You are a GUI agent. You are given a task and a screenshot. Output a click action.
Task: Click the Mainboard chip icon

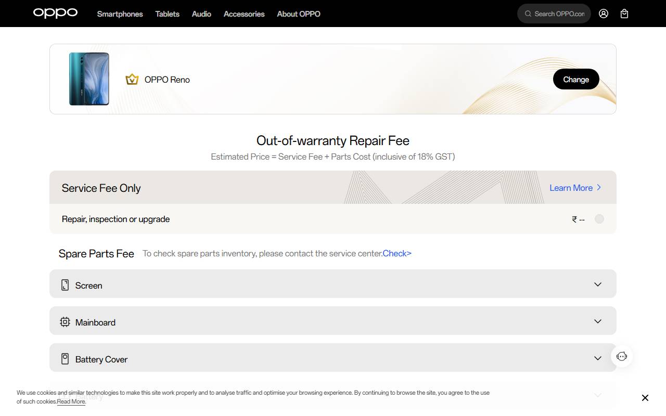pyautogui.click(x=65, y=322)
